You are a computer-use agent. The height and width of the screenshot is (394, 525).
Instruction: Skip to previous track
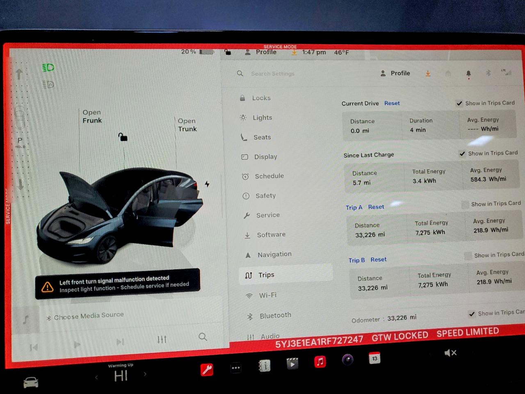point(34,348)
